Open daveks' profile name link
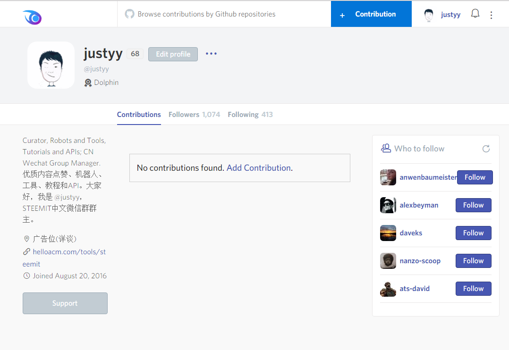This screenshot has width=509, height=350. (411, 233)
